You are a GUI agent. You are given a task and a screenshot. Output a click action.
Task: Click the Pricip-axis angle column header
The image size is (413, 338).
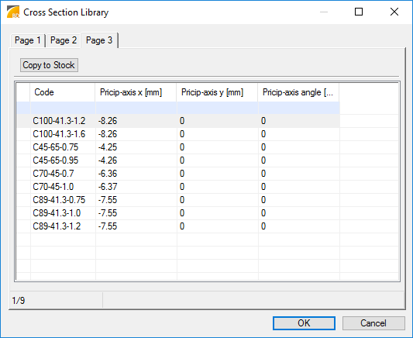[298, 92]
